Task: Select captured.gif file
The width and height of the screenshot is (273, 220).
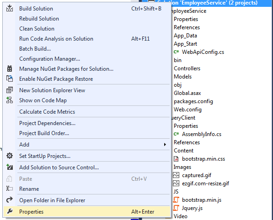Action: 197,175
